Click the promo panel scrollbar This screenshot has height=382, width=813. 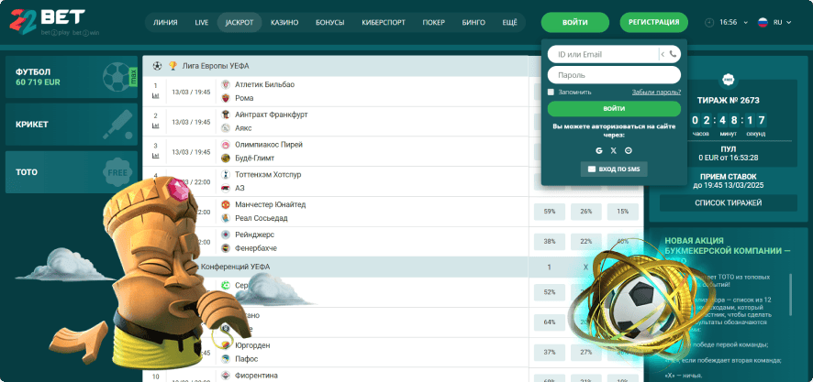click(791, 294)
